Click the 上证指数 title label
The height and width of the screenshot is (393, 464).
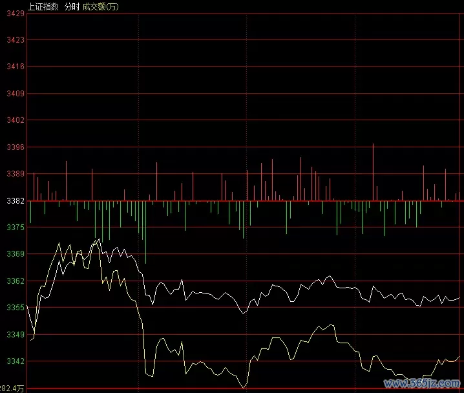43,6
